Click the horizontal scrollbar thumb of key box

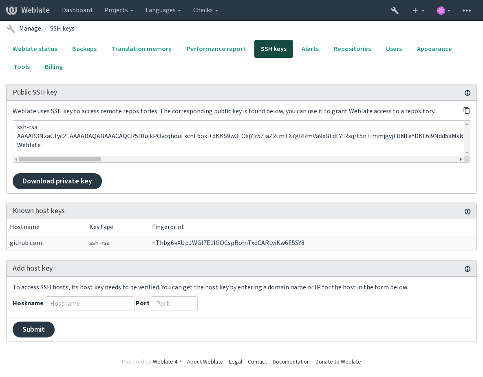click(x=60, y=159)
